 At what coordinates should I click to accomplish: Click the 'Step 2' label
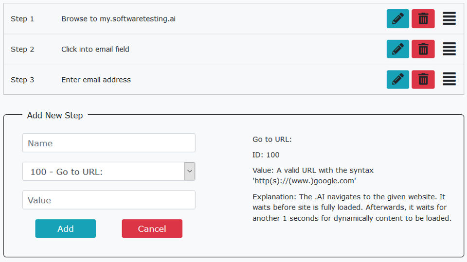(x=22, y=49)
